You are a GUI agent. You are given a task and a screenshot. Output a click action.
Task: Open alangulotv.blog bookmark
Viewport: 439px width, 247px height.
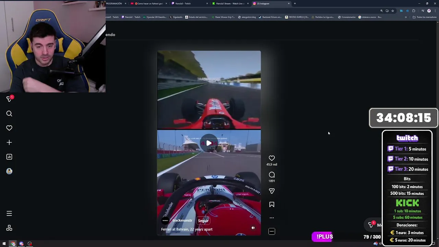247,17
